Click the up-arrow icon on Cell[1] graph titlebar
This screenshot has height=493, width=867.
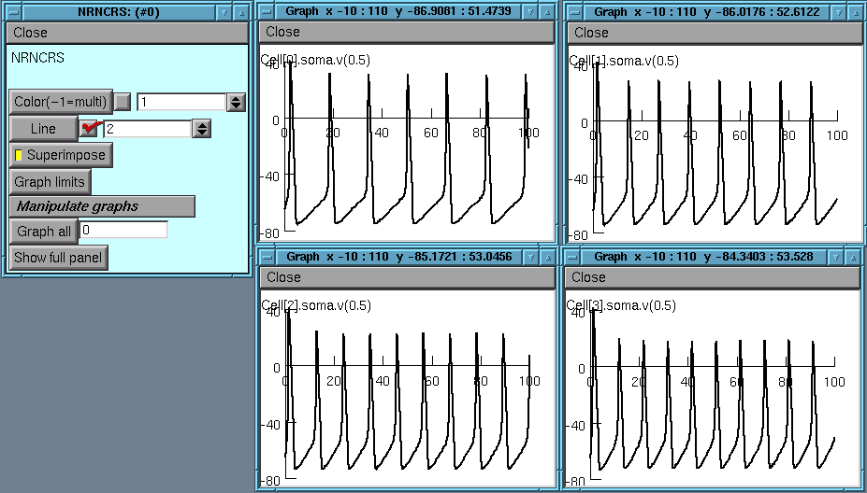[856, 12]
